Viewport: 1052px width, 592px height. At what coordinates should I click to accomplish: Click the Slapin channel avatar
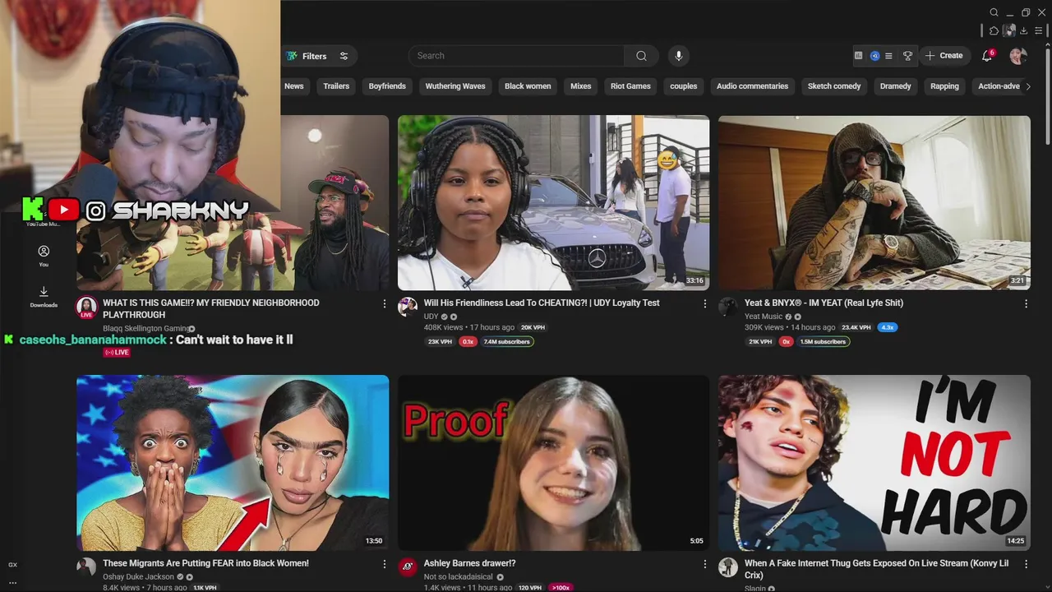coord(728,567)
